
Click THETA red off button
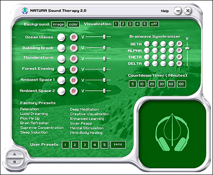(x=179, y=57)
